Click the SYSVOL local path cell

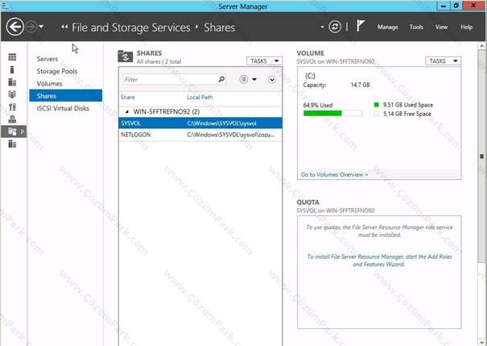221,123
